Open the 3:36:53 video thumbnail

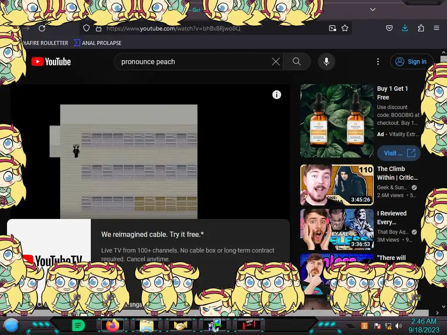337,229
